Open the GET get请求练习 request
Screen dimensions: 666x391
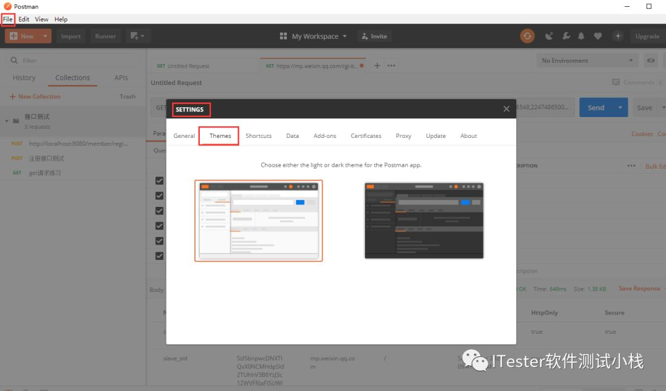pyautogui.click(x=73, y=173)
